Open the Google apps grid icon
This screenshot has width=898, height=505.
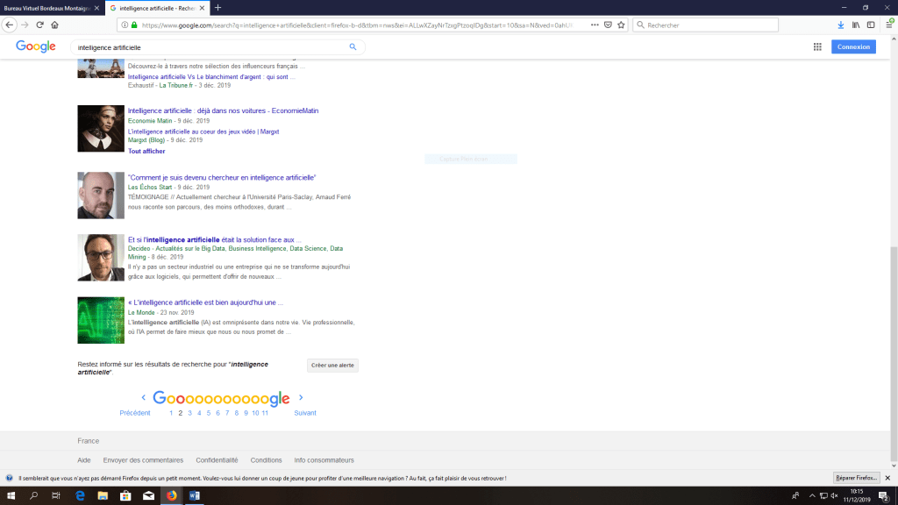coord(817,47)
